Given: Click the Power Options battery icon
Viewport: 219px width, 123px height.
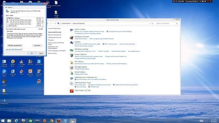Looking at the screenshot, I should point(72,55).
